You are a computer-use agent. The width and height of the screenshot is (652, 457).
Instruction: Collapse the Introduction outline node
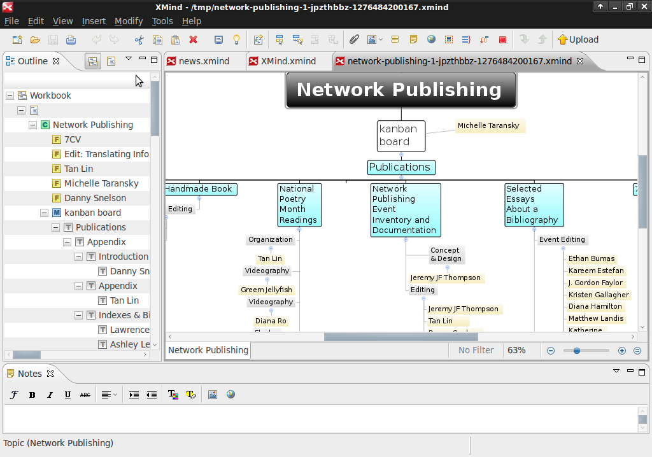coord(78,257)
